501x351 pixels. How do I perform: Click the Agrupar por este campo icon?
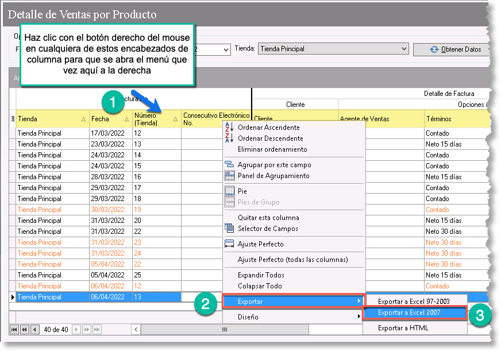(229, 164)
